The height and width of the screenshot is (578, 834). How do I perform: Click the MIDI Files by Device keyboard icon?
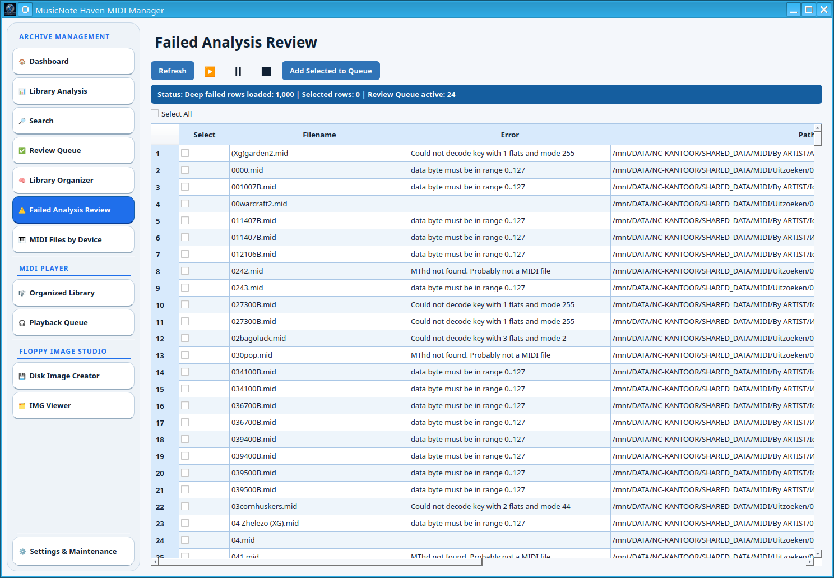22,240
